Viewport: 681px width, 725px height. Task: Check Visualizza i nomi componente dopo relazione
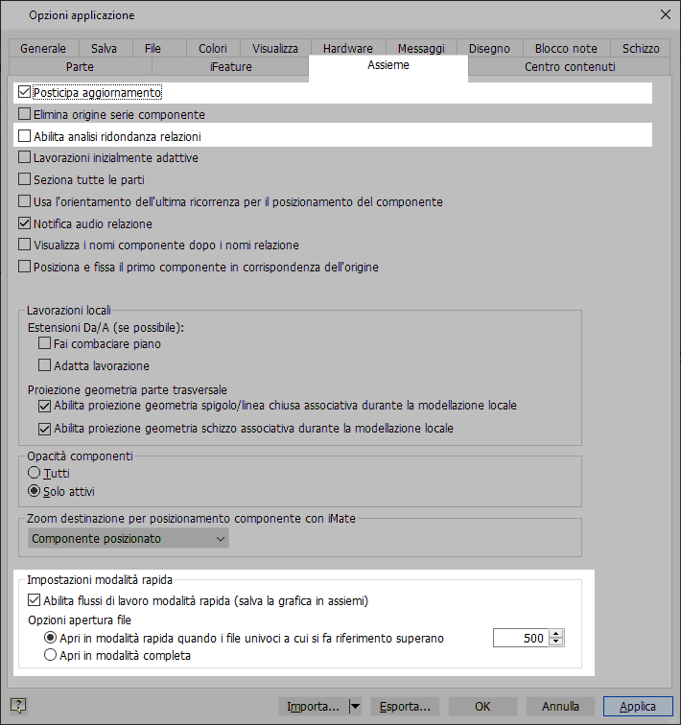pyautogui.click(x=25, y=245)
